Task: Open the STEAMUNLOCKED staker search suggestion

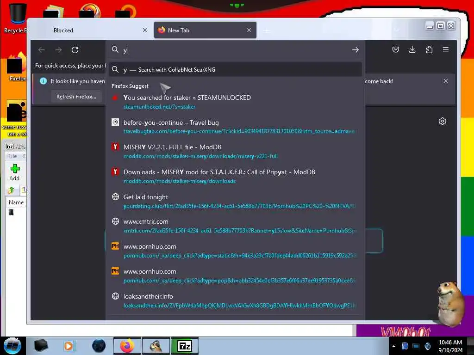Action: click(x=235, y=102)
